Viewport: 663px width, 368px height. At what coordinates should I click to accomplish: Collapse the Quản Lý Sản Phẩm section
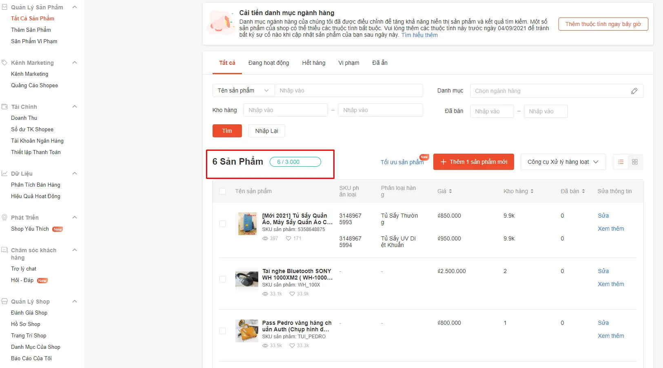point(75,7)
